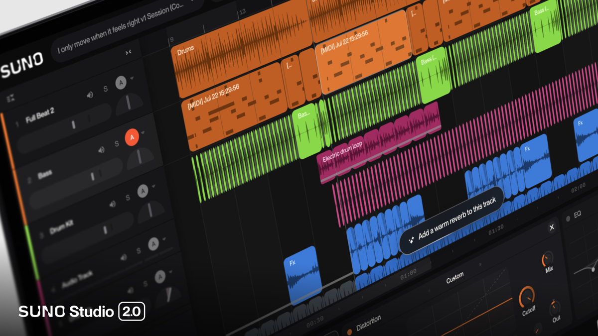Click the Cutoff knob in Distortion
The width and height of the screenshot is (598, 336).
point(527,297)
